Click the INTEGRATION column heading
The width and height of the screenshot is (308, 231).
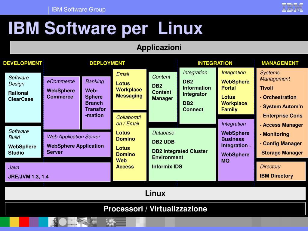pyautogui.click(x=215, y=63)
